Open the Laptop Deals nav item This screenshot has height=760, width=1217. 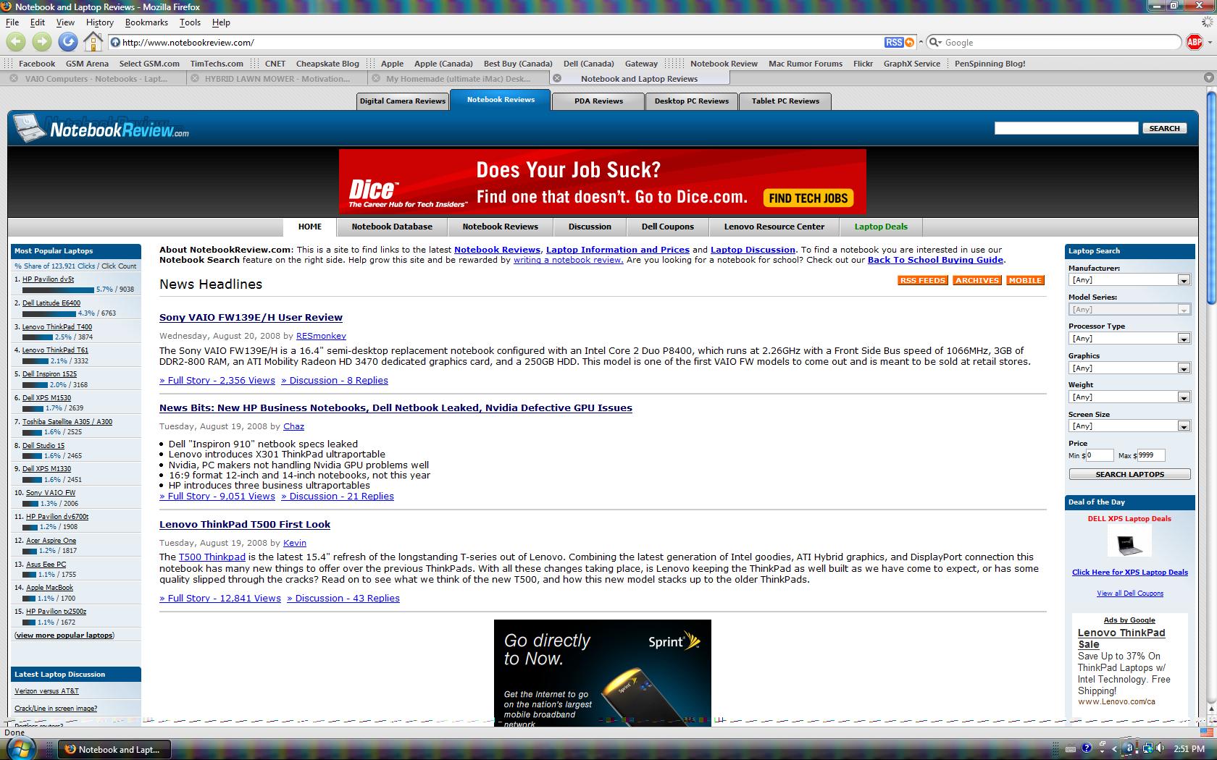click(x=881, y=227)
